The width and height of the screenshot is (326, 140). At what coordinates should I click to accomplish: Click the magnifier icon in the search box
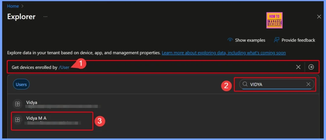(x=245, y=84)
